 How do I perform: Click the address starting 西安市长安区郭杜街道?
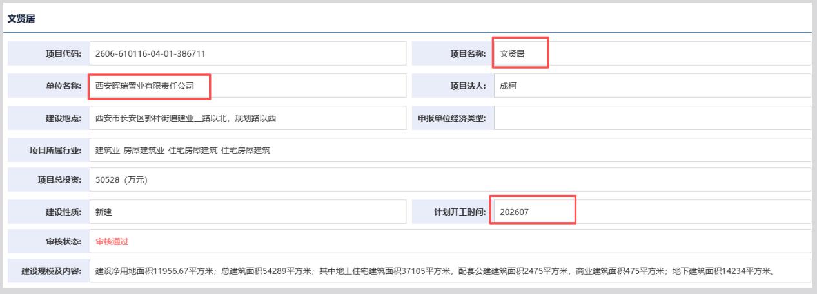[186, 118]
